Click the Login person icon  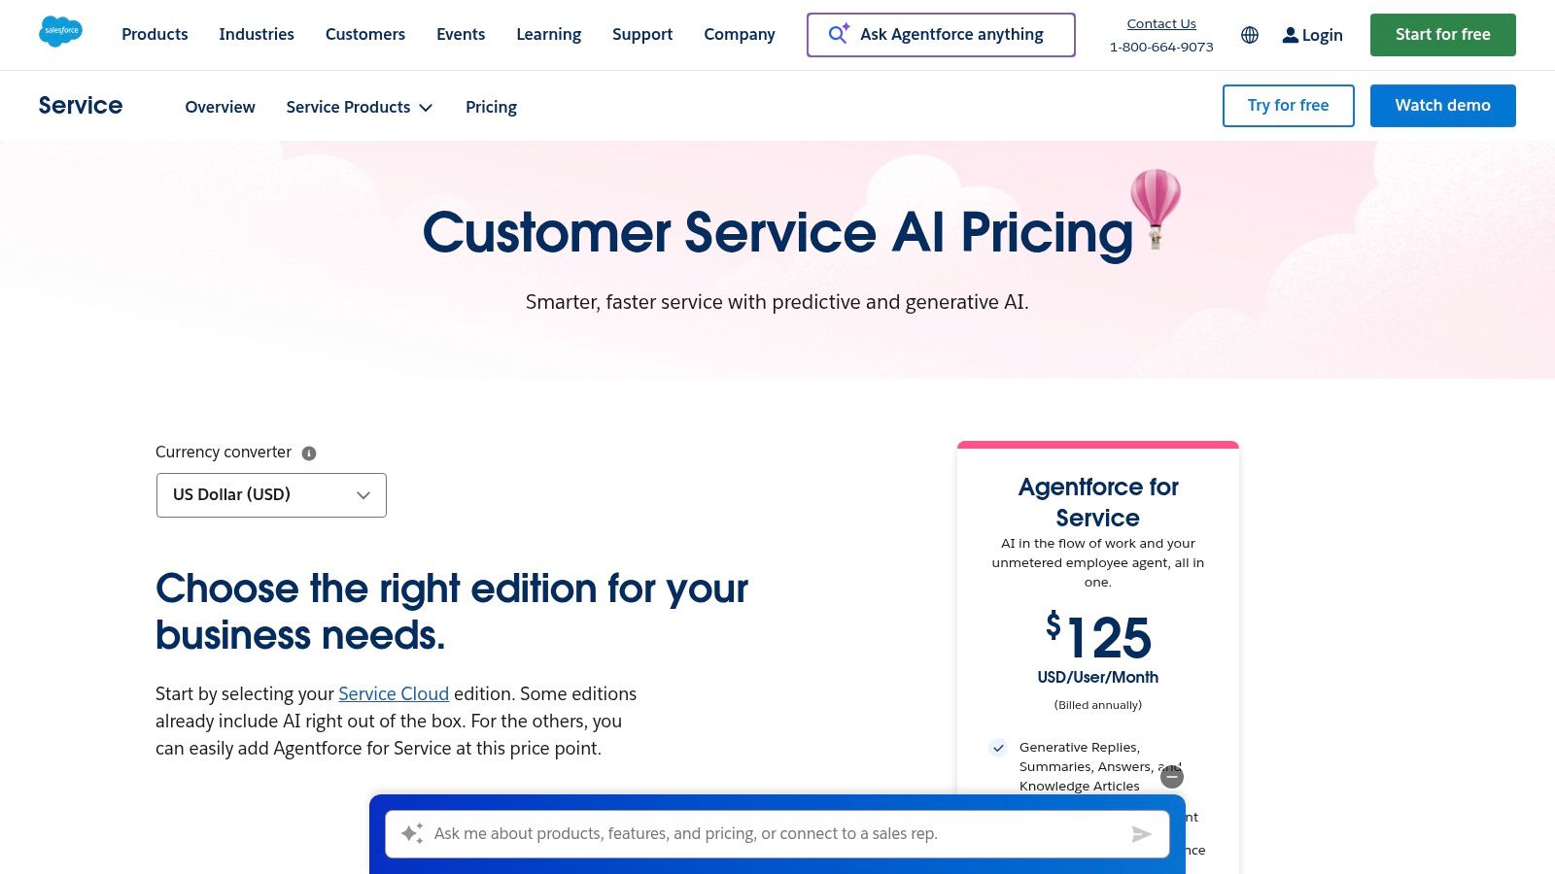pyautogui.click(x=1290, y=35)
